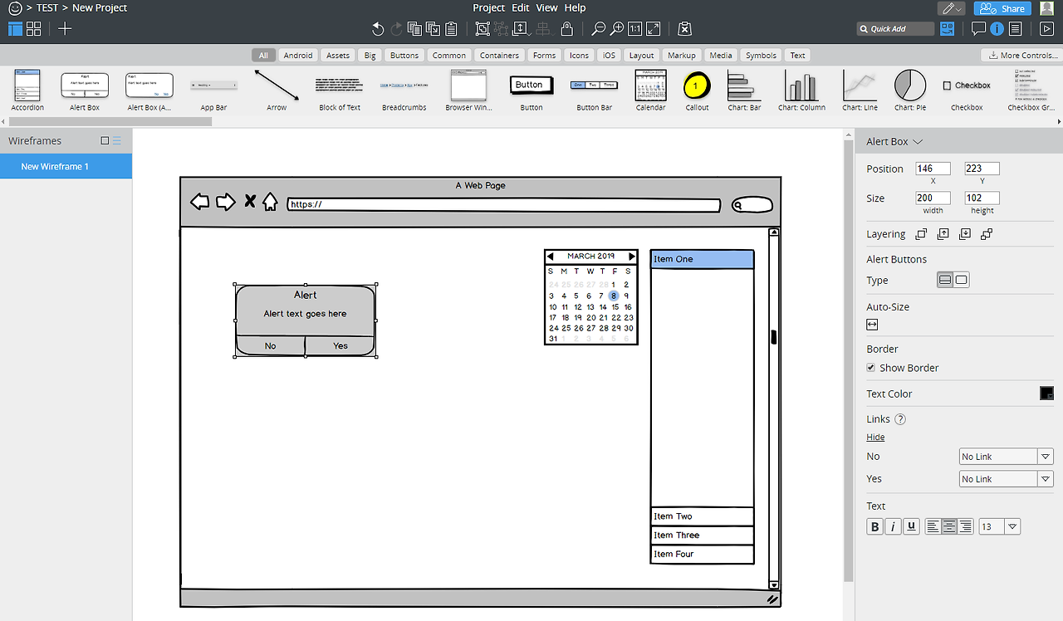Open the Wireframes list options menu
This screenshot has height=621, width=1063.
point(116,140)
